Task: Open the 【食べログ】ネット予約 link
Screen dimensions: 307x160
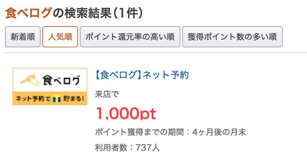Action: coord(142,75)
